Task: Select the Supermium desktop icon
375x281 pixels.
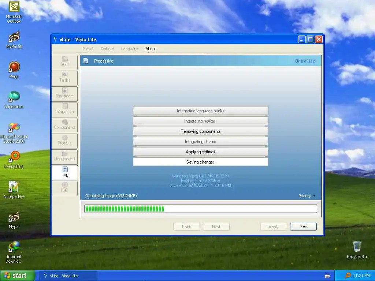Action: (14, 100)
